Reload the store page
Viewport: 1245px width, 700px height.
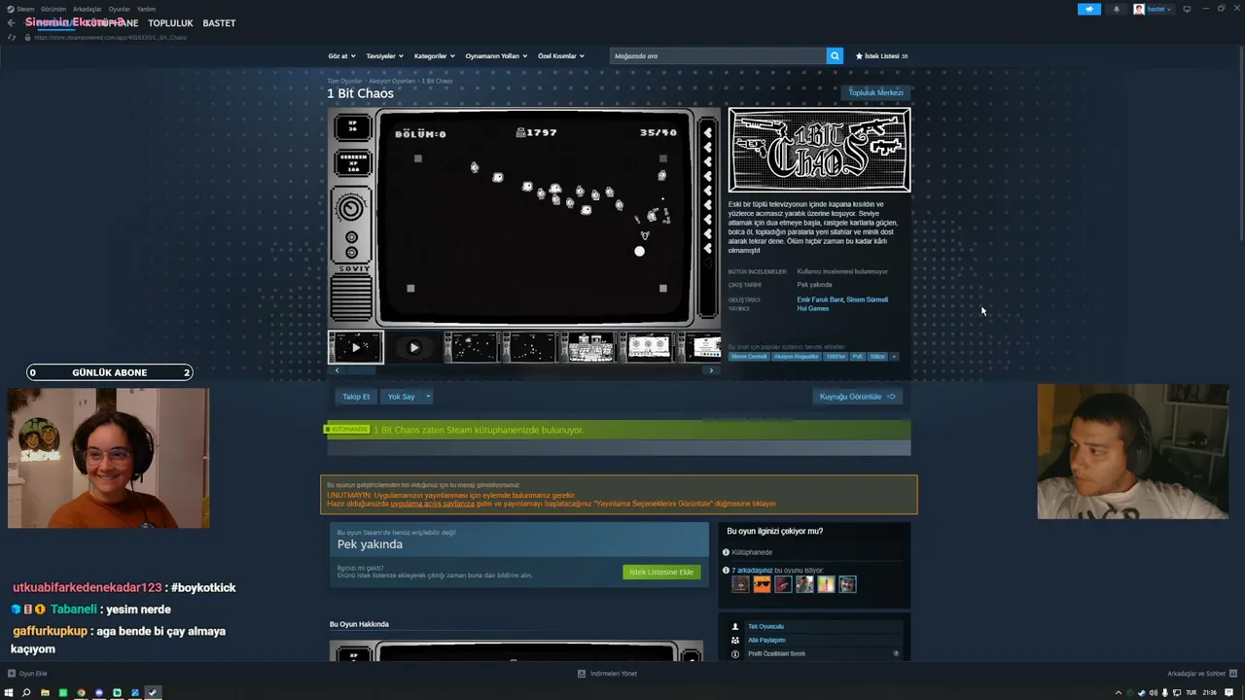(12, 37)
